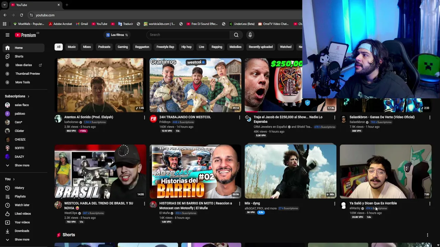
Task: Open More Tools sidebar link
Action: (x=23, y=82)
